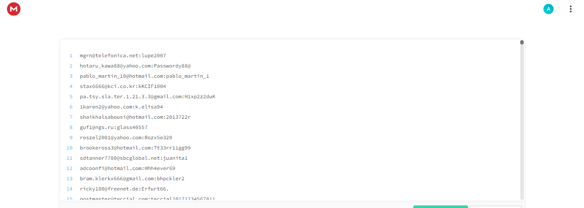
Task: Place the cursor in the line 2 text
Action: tap(135, 66)
